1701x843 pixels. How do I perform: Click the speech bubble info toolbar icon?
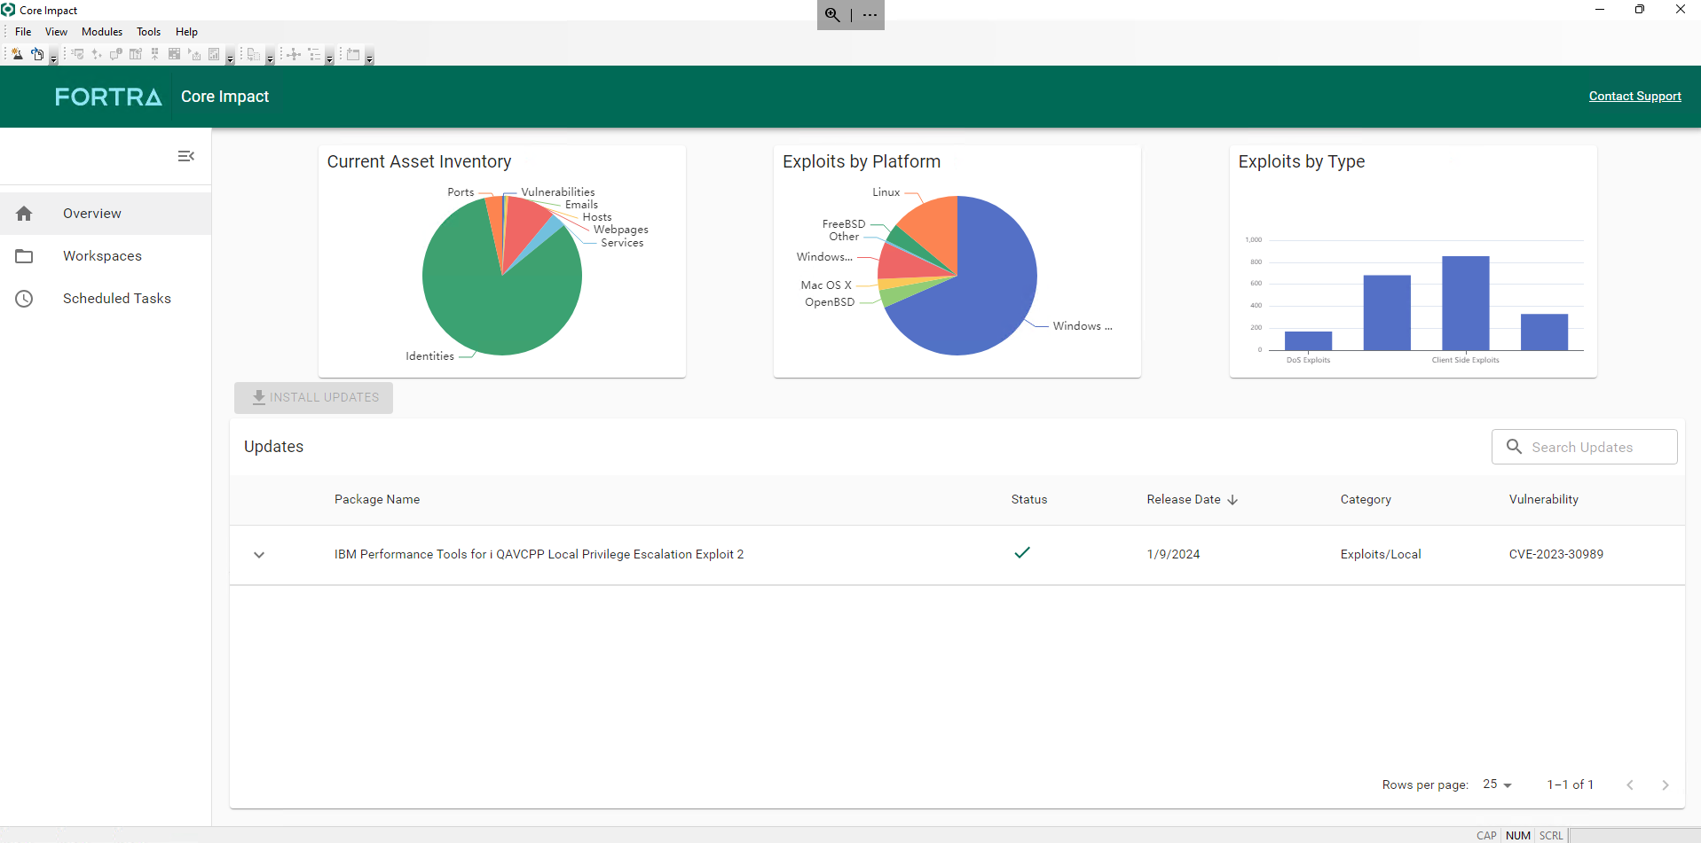(116, 54)
